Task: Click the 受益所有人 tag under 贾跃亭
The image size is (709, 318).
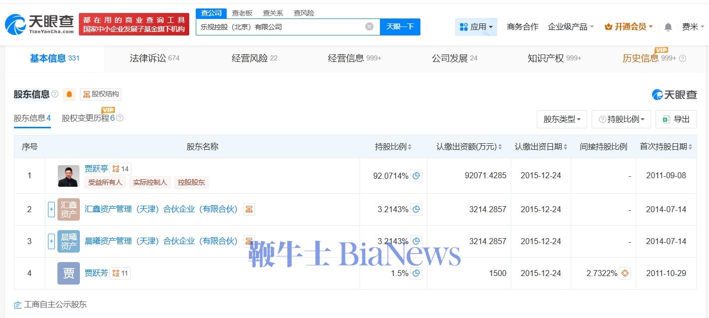Action: pos(105,182)
